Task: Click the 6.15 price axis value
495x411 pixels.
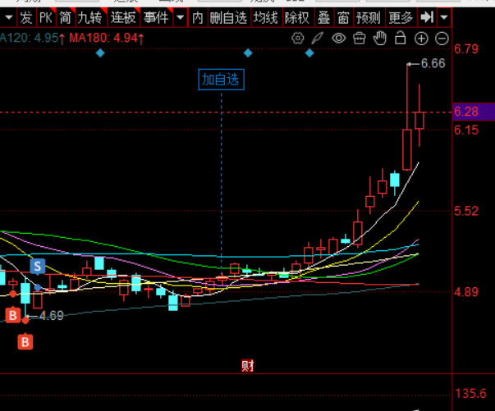Action: 466,130
